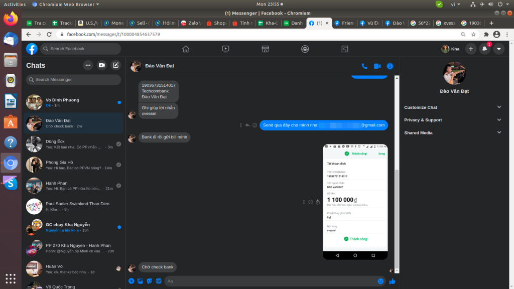
Task: Forward the receipt image share icon
Action: [x=318, y=202]
